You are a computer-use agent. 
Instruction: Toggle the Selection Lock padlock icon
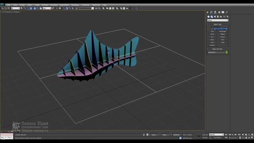pyautogui.click(x=144, y=135)
